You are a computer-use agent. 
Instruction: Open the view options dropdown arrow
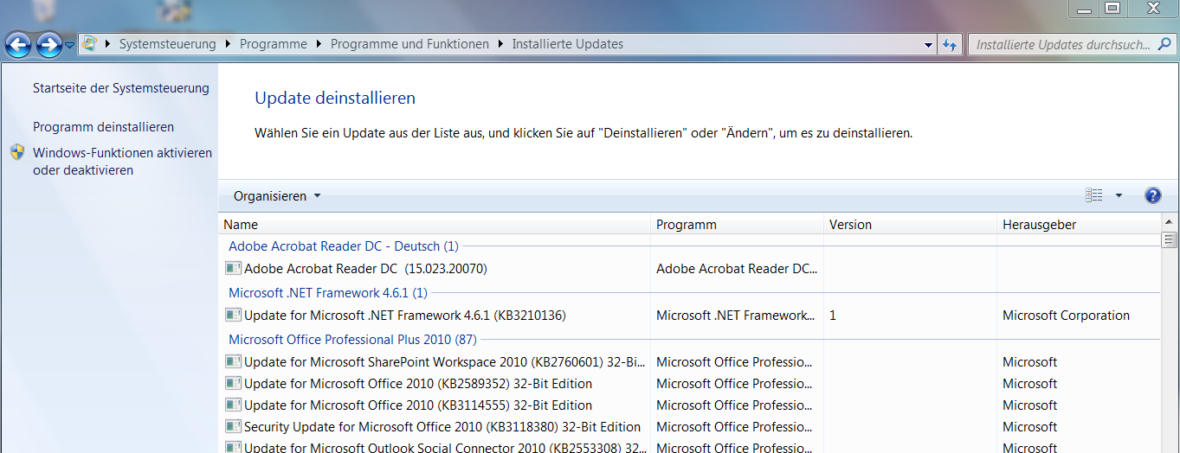point(1119,196)
